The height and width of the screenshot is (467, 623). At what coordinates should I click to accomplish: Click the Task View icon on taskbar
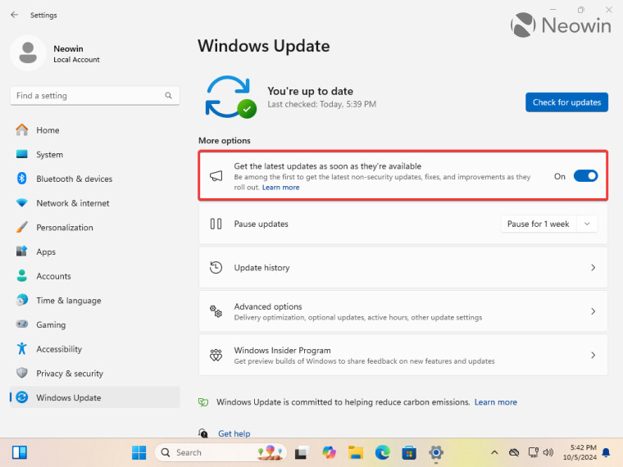pos(302,452)
